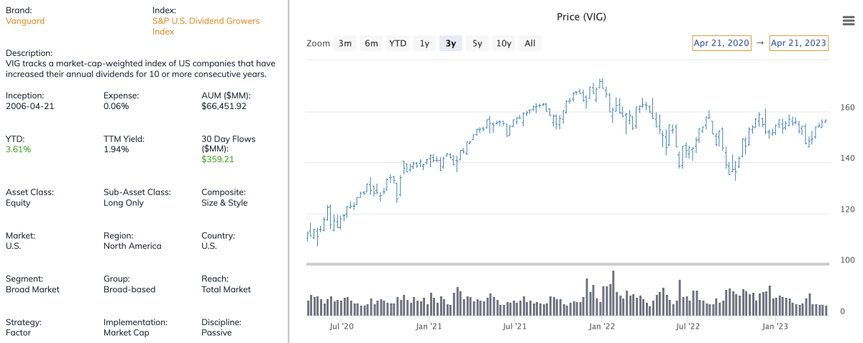Select the 6m zoom range
The image size is (863, 343).
[371, 43]
